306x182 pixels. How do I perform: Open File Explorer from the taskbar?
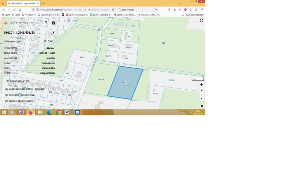40,112
